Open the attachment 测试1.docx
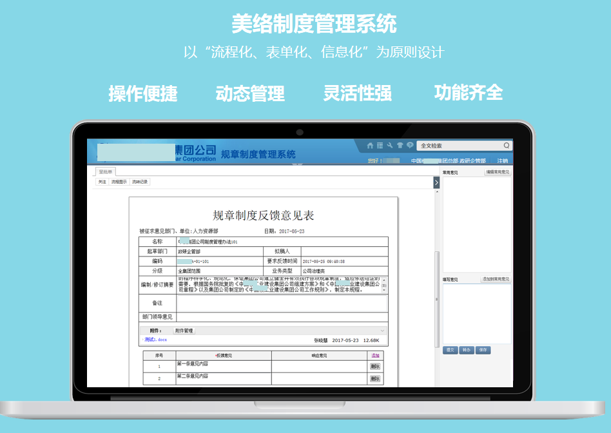Screen dimensions: 611x433 (156, 340)
